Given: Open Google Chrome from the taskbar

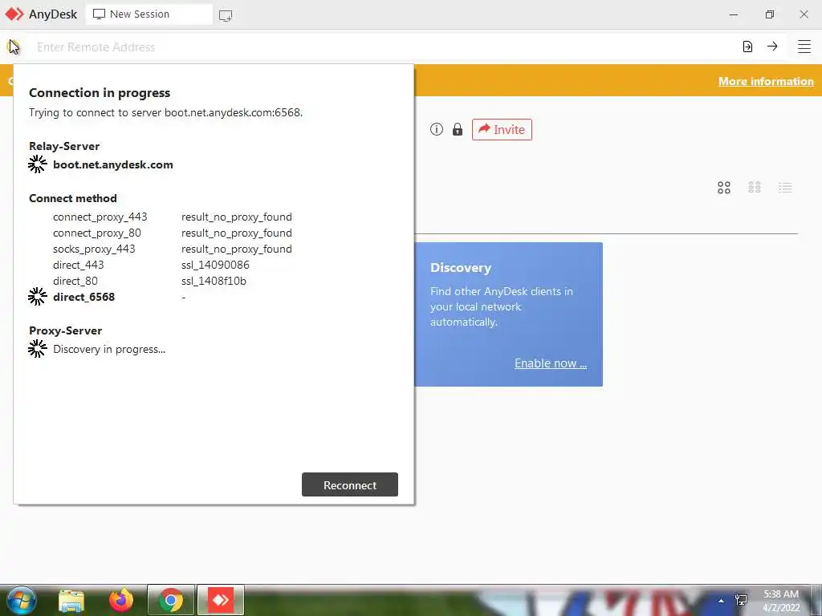Looking at the screenshot, I should [x=170, y=600].
